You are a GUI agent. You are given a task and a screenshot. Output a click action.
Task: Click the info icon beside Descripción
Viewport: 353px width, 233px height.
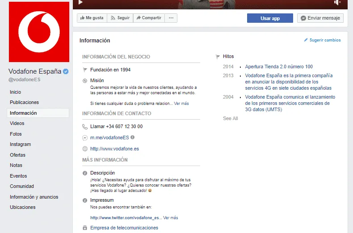(85, 173)
